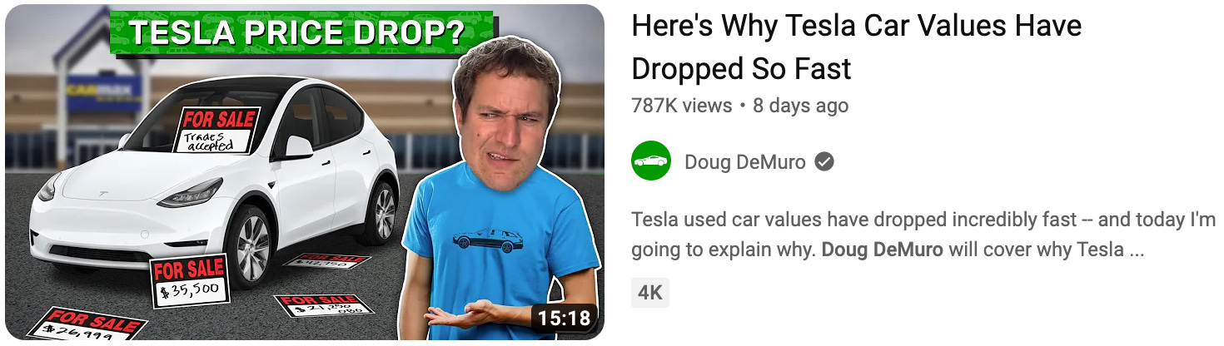The image size is (1224, 346).
Task: Click the verified checkmark badge beside channel name
Action: 824,161
